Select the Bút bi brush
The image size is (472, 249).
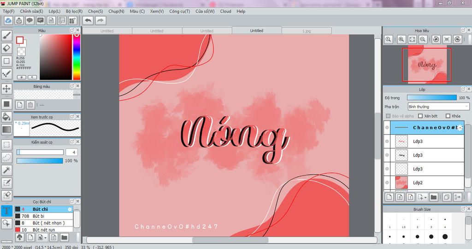(x=44, y=216)
